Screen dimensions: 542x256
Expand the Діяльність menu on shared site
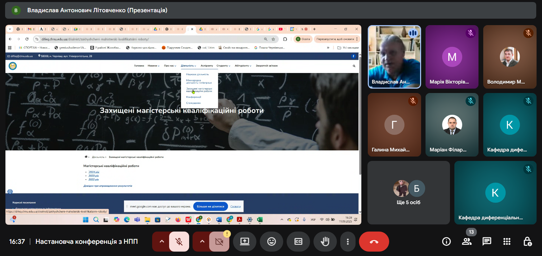coord(188,66)
